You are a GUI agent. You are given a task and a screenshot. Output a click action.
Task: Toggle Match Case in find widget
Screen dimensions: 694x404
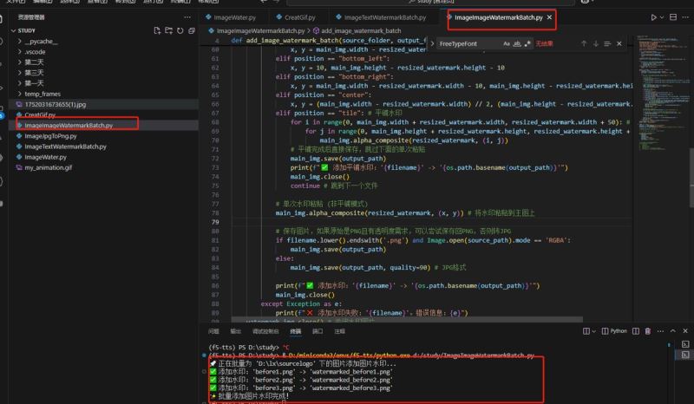507,43
